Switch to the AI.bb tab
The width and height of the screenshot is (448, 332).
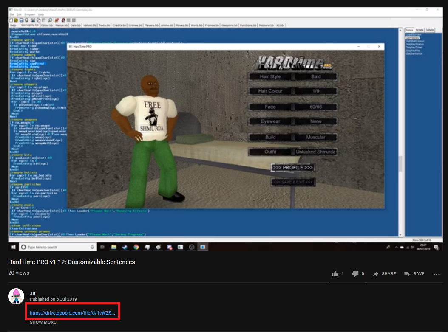click(280, 25)
